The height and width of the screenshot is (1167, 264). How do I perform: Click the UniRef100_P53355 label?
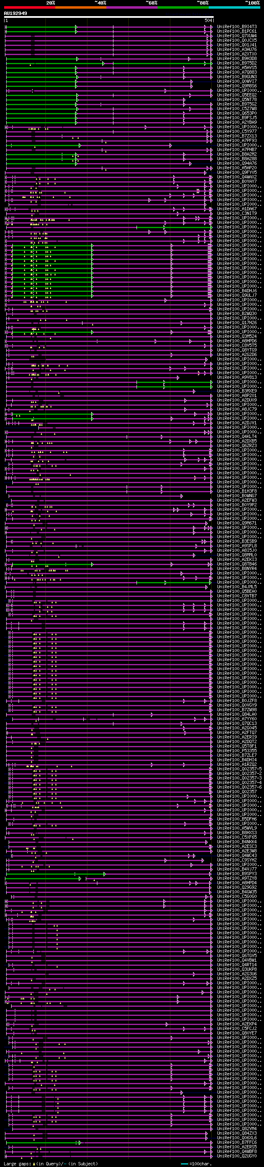[237, 751]
